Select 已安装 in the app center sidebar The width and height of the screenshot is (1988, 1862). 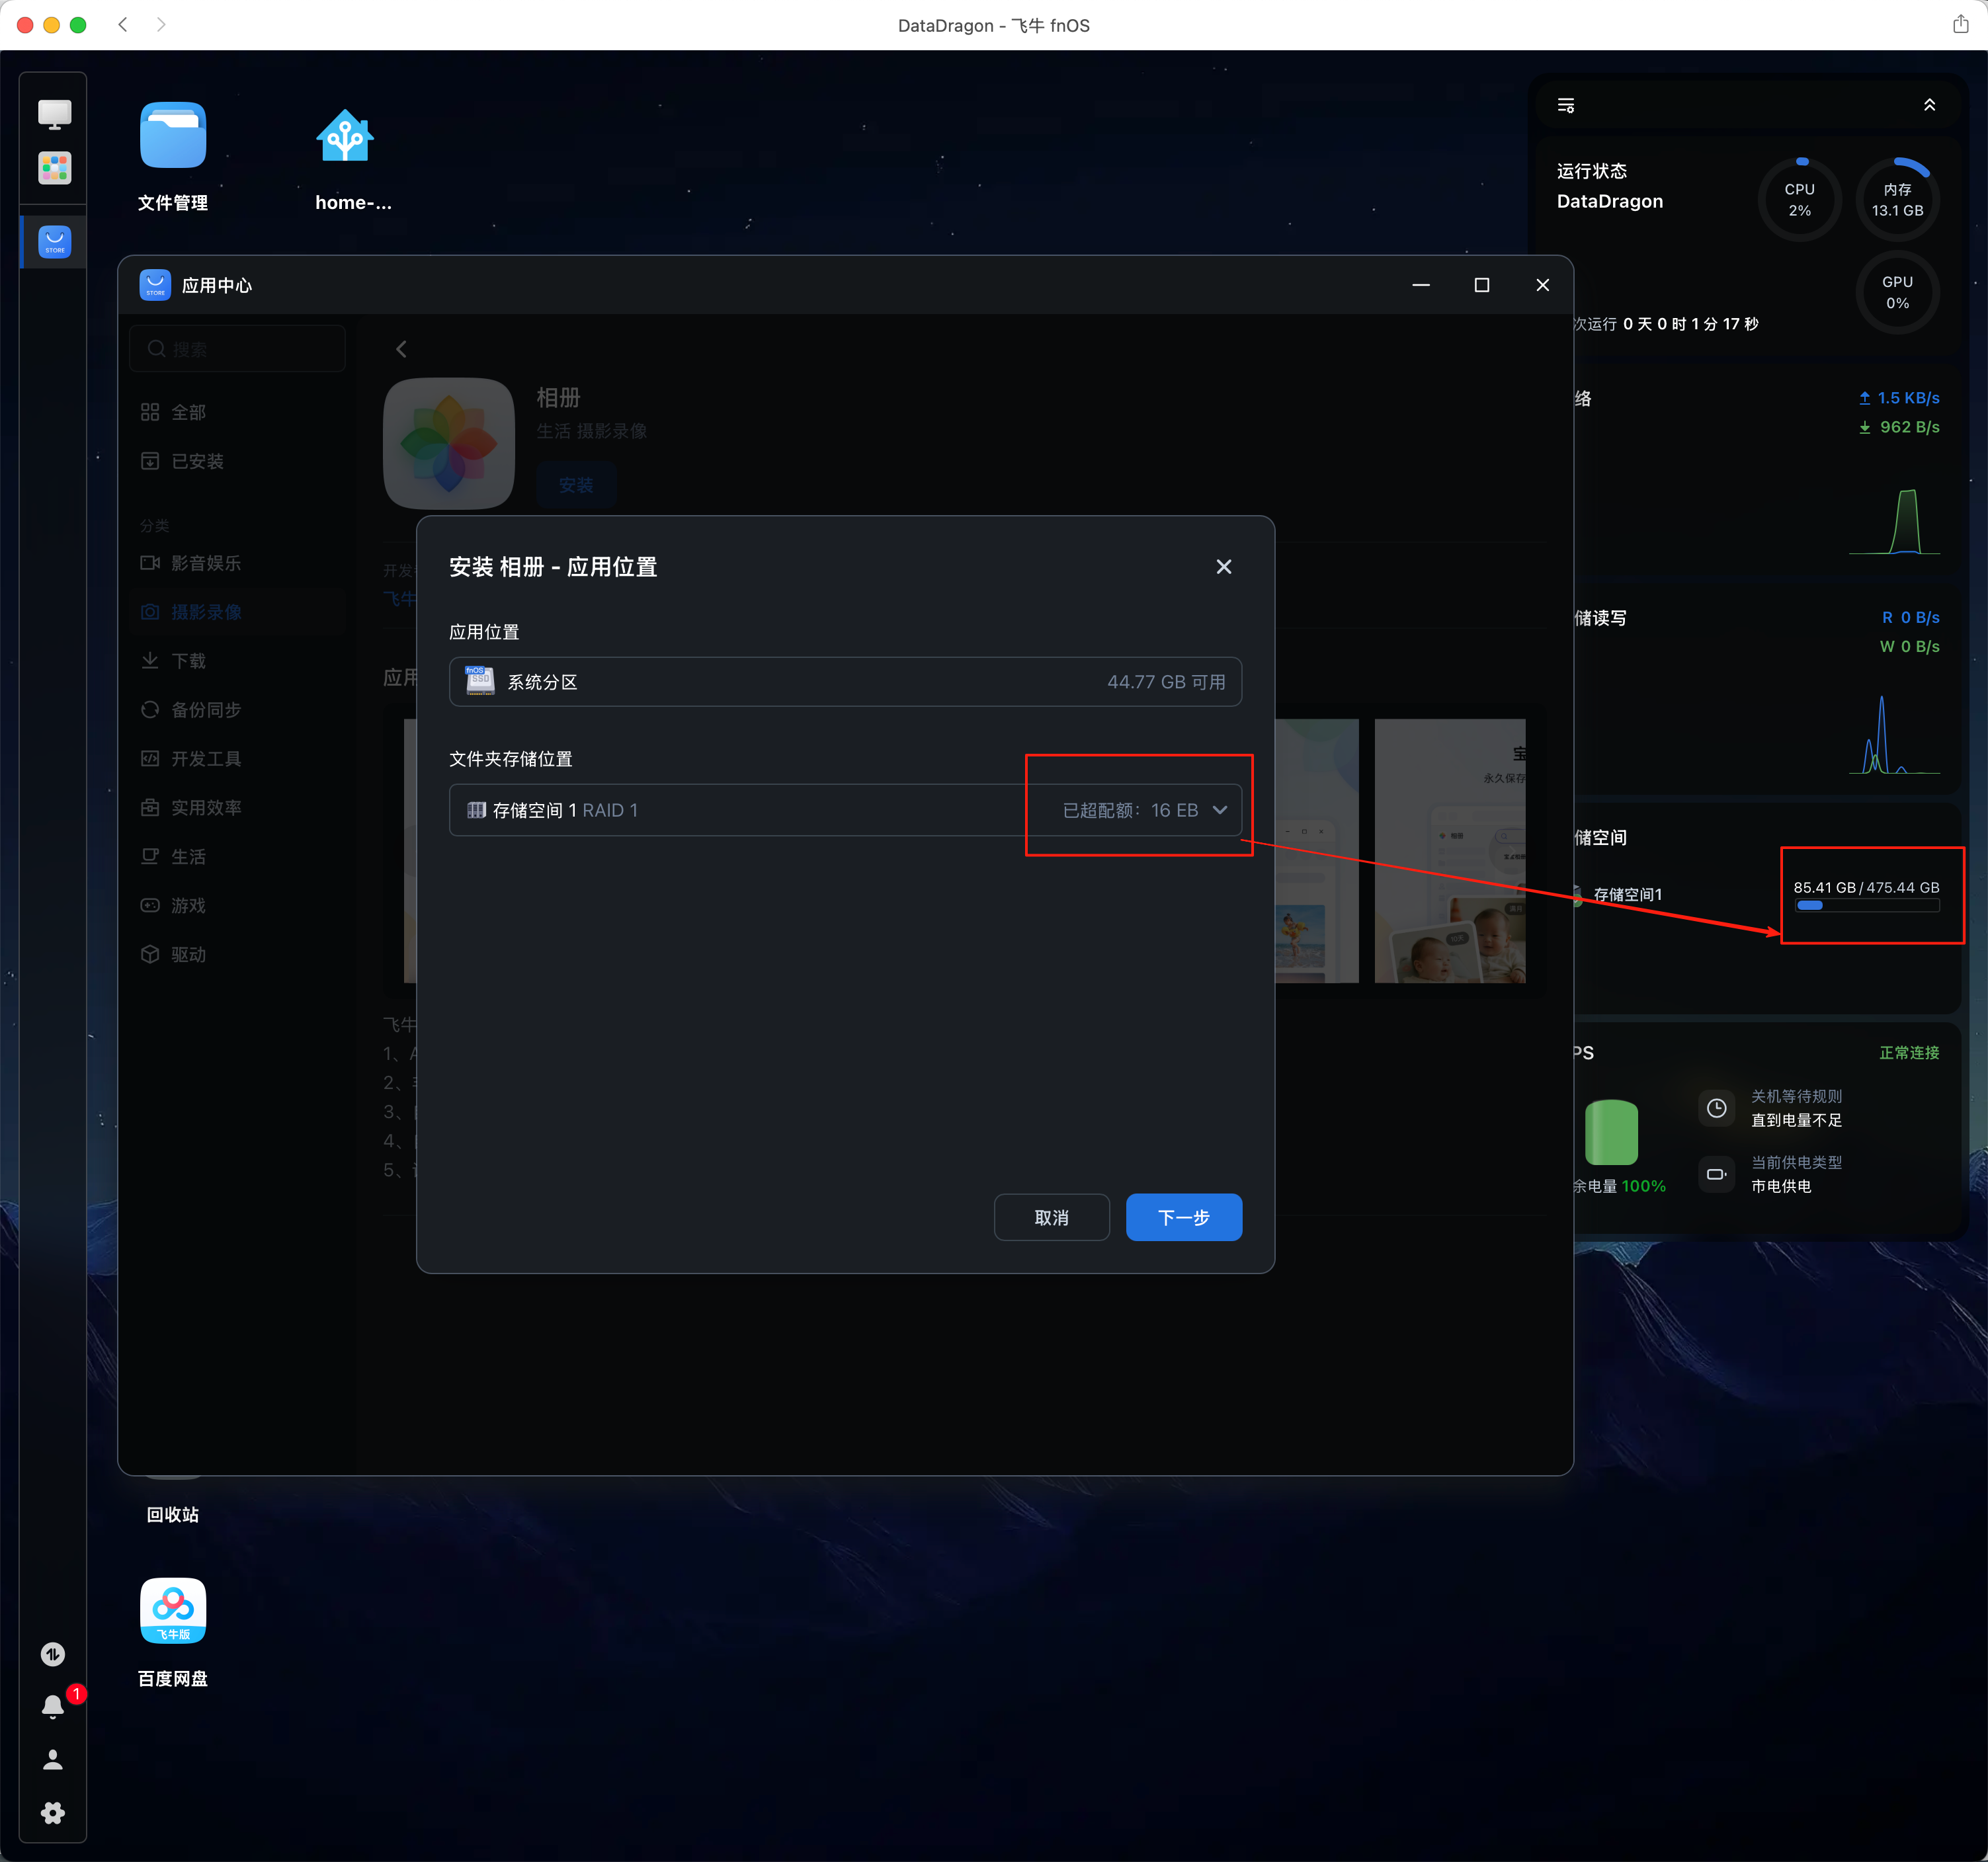pos(197,461)
